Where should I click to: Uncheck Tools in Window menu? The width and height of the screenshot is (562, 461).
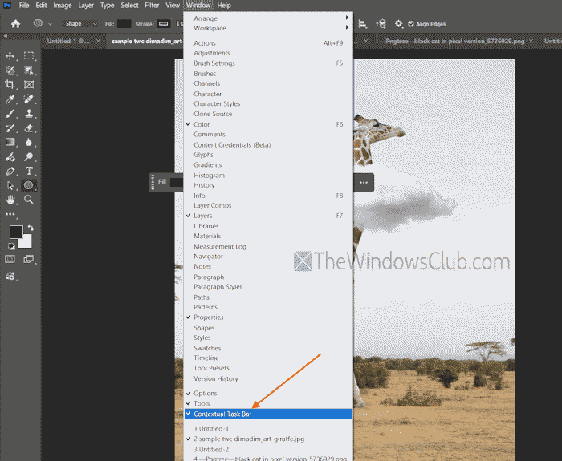pyautogui.click(x=267, y=403)
